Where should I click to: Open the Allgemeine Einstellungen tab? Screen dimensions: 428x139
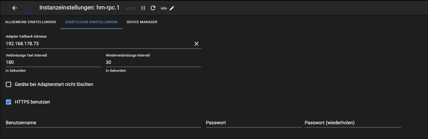point(30,22)
